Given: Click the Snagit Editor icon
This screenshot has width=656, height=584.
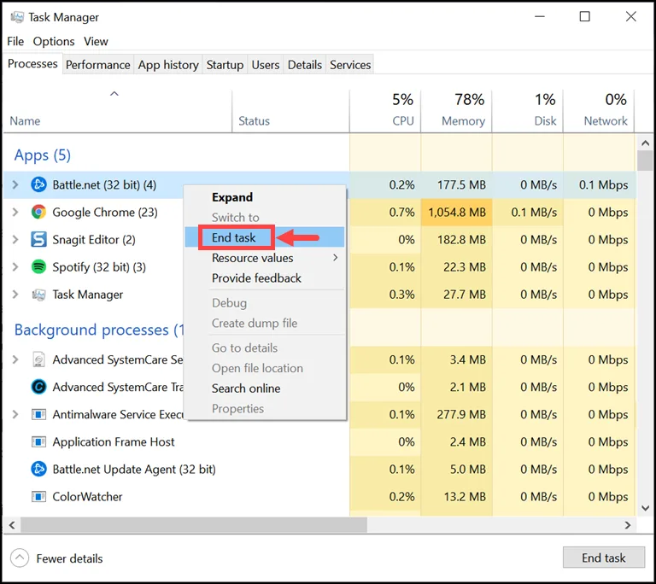Looking at the screenshot, I should click(39, 239).
